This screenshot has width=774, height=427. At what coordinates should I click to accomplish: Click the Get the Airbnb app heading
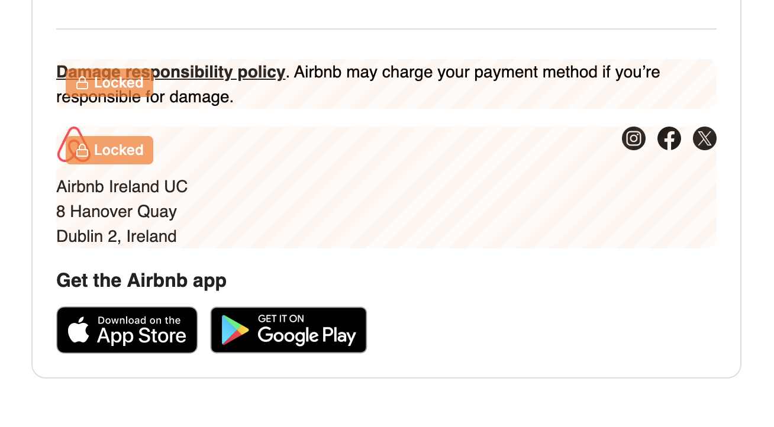point(141,280)
